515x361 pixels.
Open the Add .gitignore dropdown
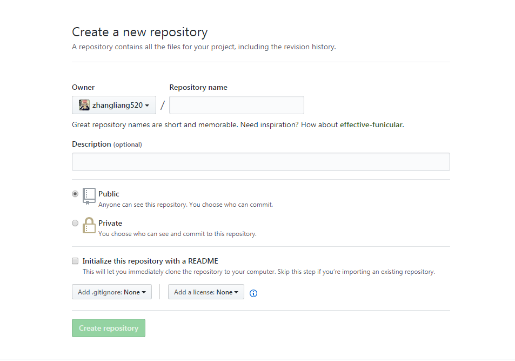point(112,292)
